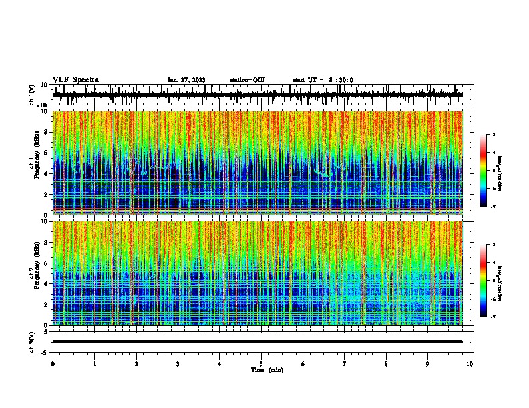Click the time axis tick label '0'
Viewport: 529px width, 408px height.
tap(53, 363)
